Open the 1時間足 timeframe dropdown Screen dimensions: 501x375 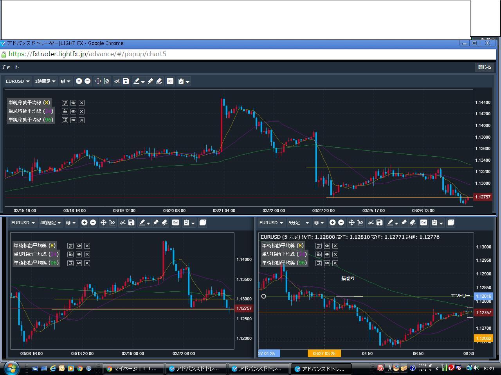tap(45, 81)
